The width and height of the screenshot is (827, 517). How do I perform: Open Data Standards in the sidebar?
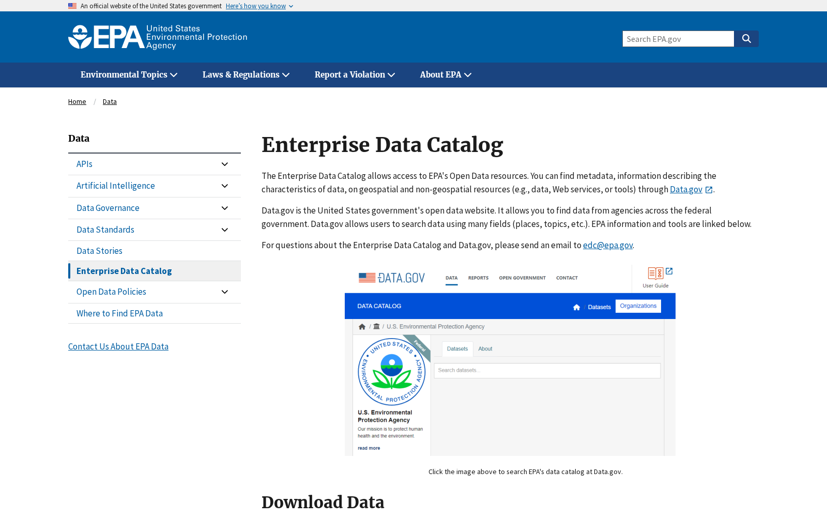click(105, 230)
